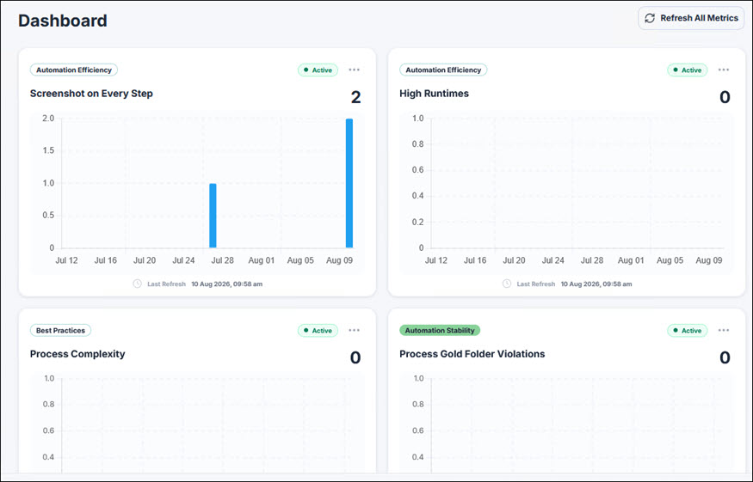
Task: Open the Screenshot on Every Step title
Action: (91, 94)
